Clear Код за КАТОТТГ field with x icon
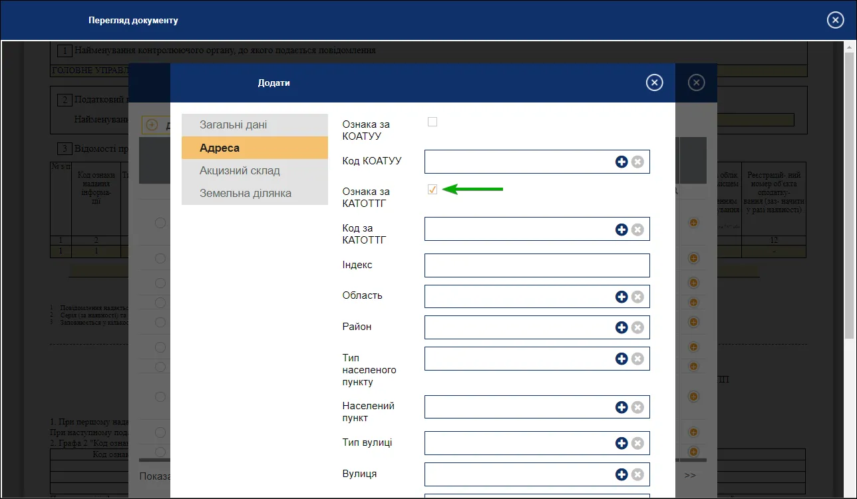Image resolution: width=857 pixels, height=499 pixels. pos(637,229)
